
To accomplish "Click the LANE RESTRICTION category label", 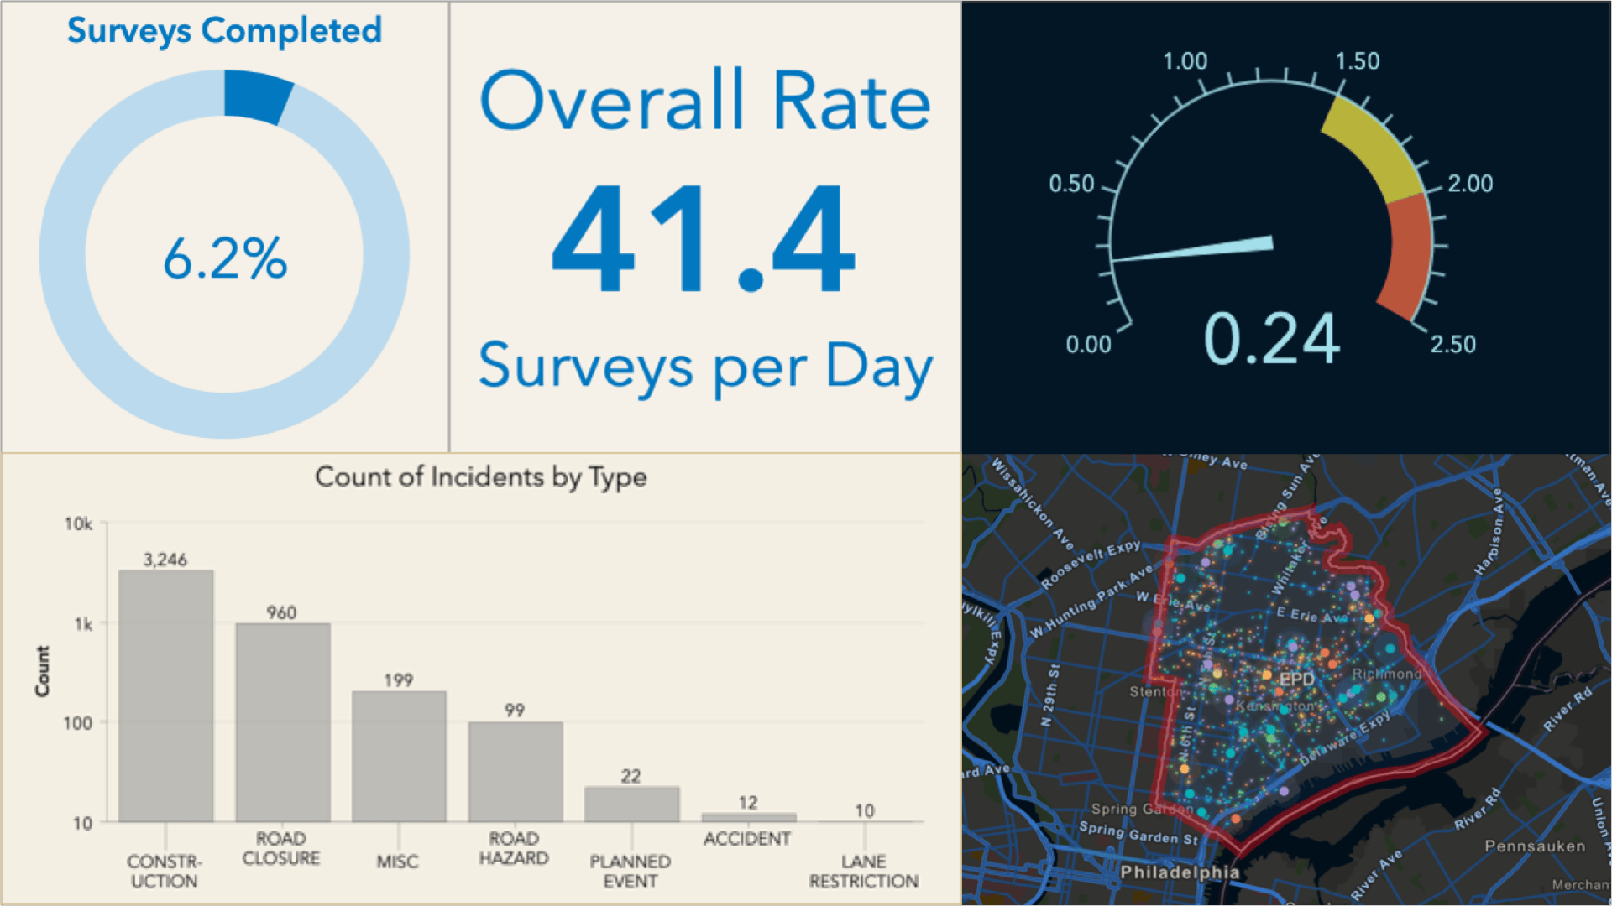I will (863, 871).
